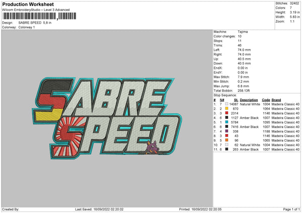
Task: Click the Code column header
Action: tap(266, 99)
